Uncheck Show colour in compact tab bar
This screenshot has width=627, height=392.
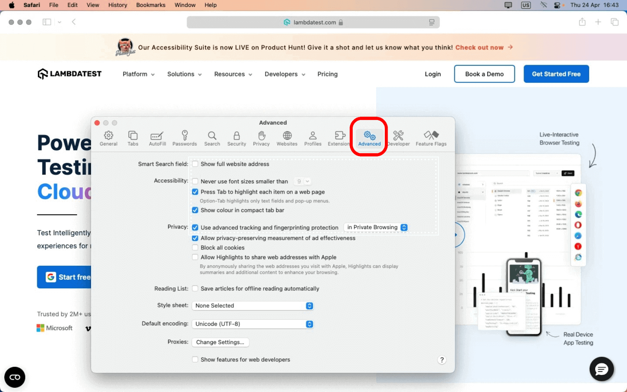pos(195,210)
